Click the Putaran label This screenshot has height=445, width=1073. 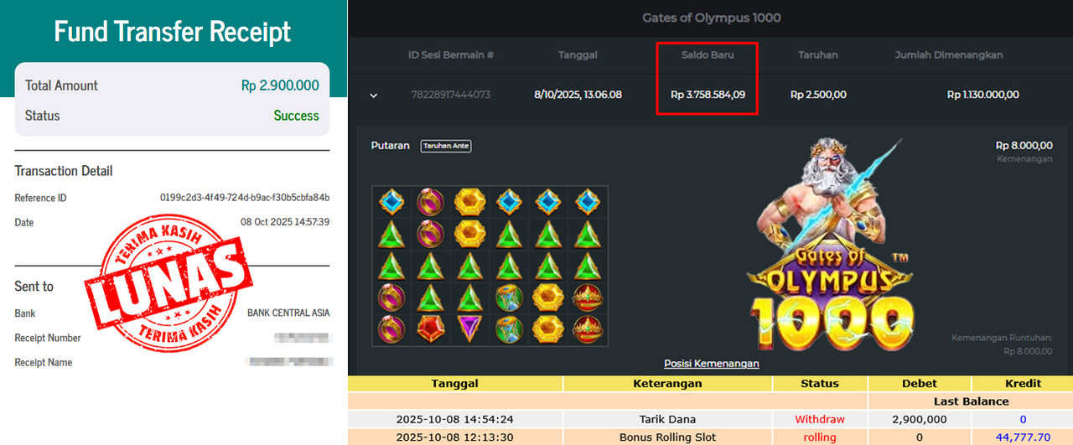pos(391,146)
